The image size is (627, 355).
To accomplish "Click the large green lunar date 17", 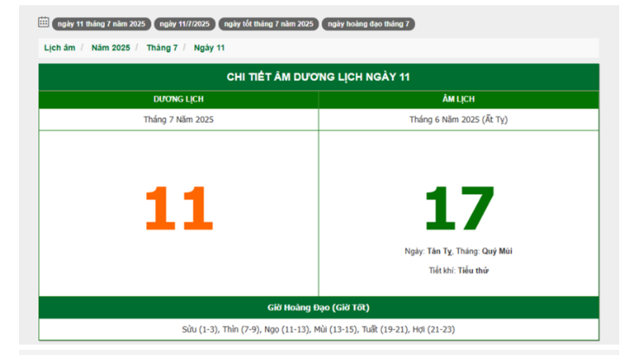I will [458, 209].
